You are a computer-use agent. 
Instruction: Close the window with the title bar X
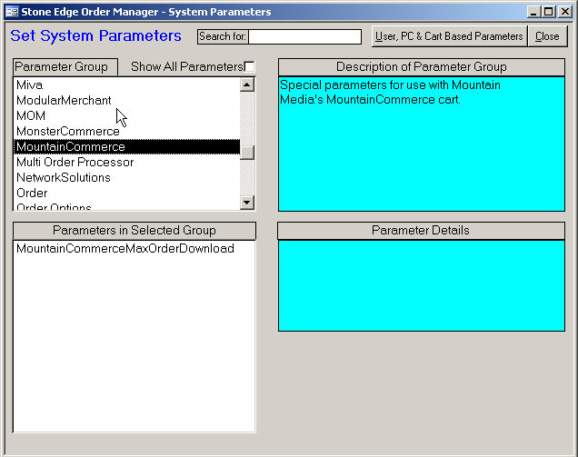click(565, 12)
